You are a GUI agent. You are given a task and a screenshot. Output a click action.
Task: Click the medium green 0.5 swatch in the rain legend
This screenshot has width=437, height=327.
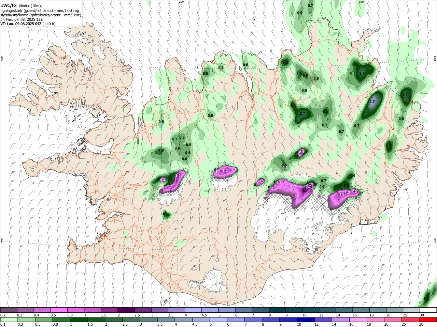click(44, 320)
